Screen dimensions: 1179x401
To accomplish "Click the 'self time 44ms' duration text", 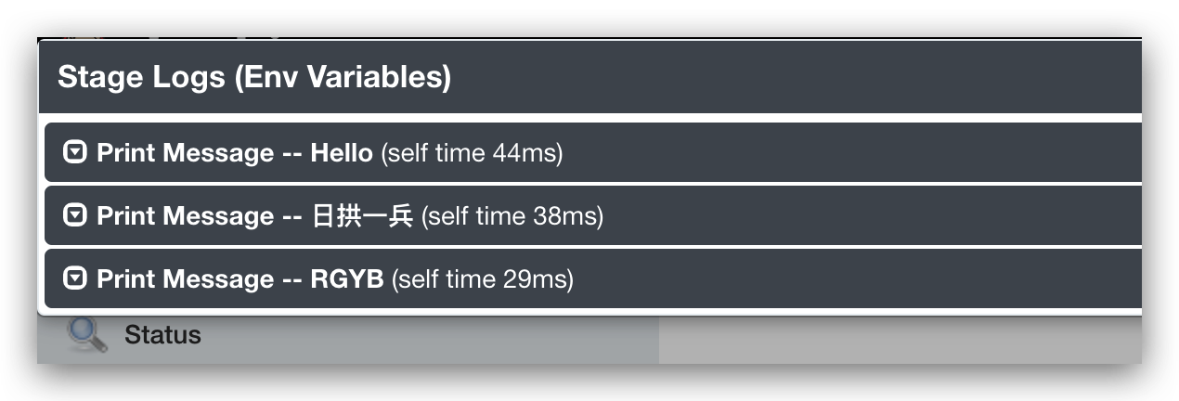I will (x=473, y=152).
